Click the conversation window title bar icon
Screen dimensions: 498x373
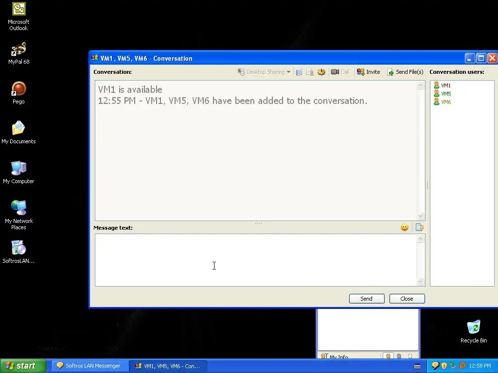95,58
